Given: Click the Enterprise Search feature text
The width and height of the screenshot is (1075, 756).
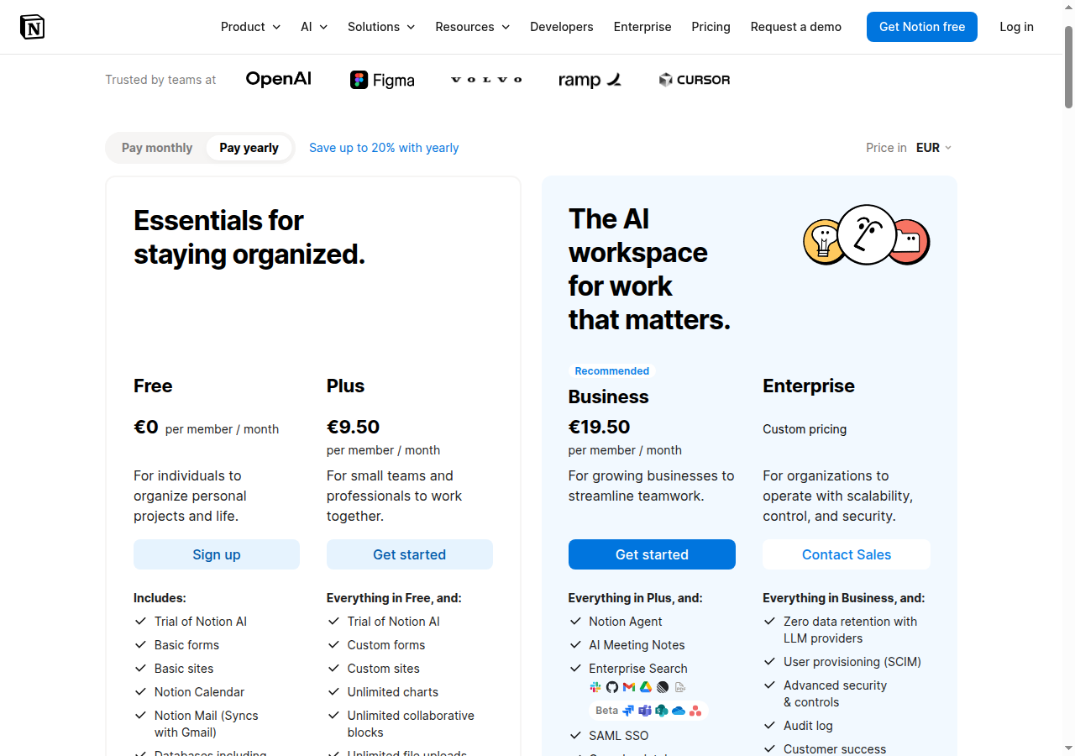Looking at the screenshot, I should point(638,669).
